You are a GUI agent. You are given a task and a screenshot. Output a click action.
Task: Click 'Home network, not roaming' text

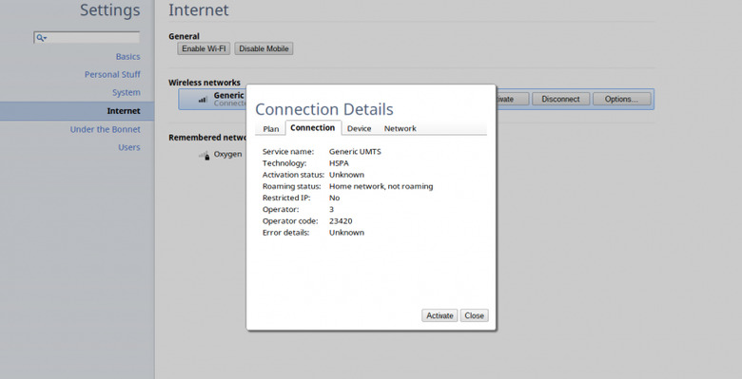pos(381,186)
